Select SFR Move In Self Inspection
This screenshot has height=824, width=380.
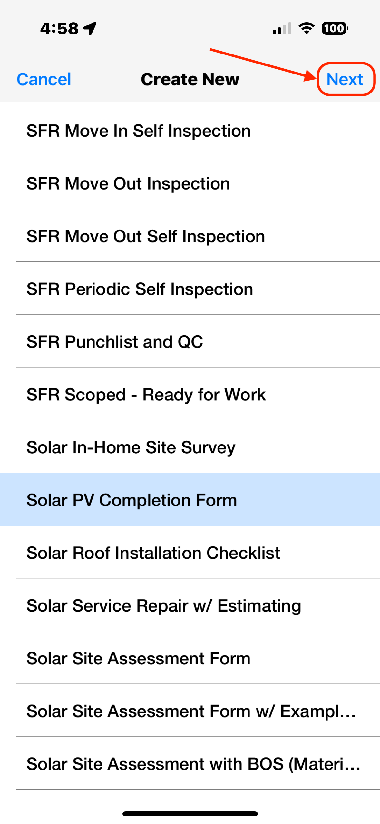[x=190, y=130]
